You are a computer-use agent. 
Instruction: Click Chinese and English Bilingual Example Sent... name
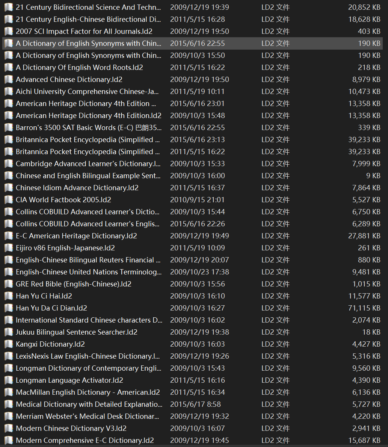pyautogui.click(x=88, y=176)
